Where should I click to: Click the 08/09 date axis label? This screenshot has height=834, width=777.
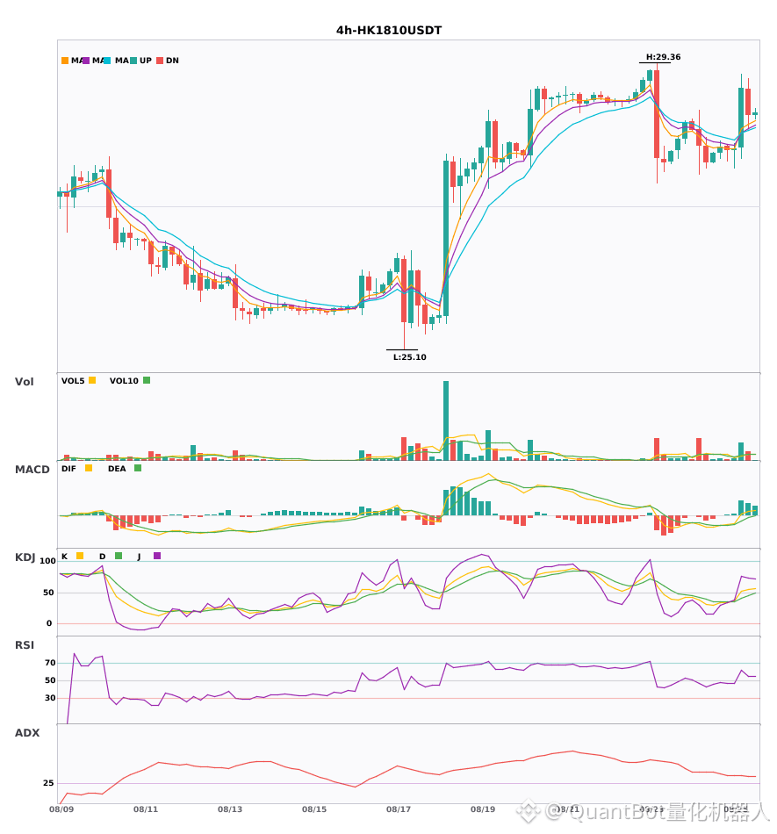[x=61, y=809]
